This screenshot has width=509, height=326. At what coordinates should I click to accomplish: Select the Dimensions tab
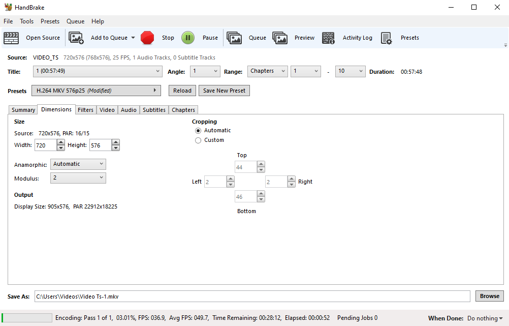tap(56, 109)
